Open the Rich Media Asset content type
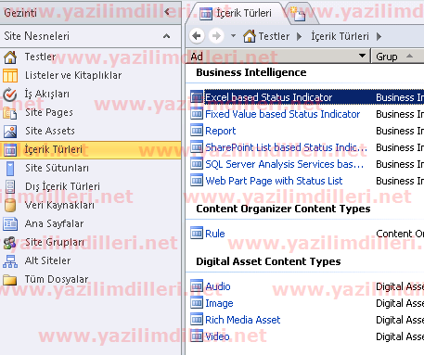 tap(243, 320)
